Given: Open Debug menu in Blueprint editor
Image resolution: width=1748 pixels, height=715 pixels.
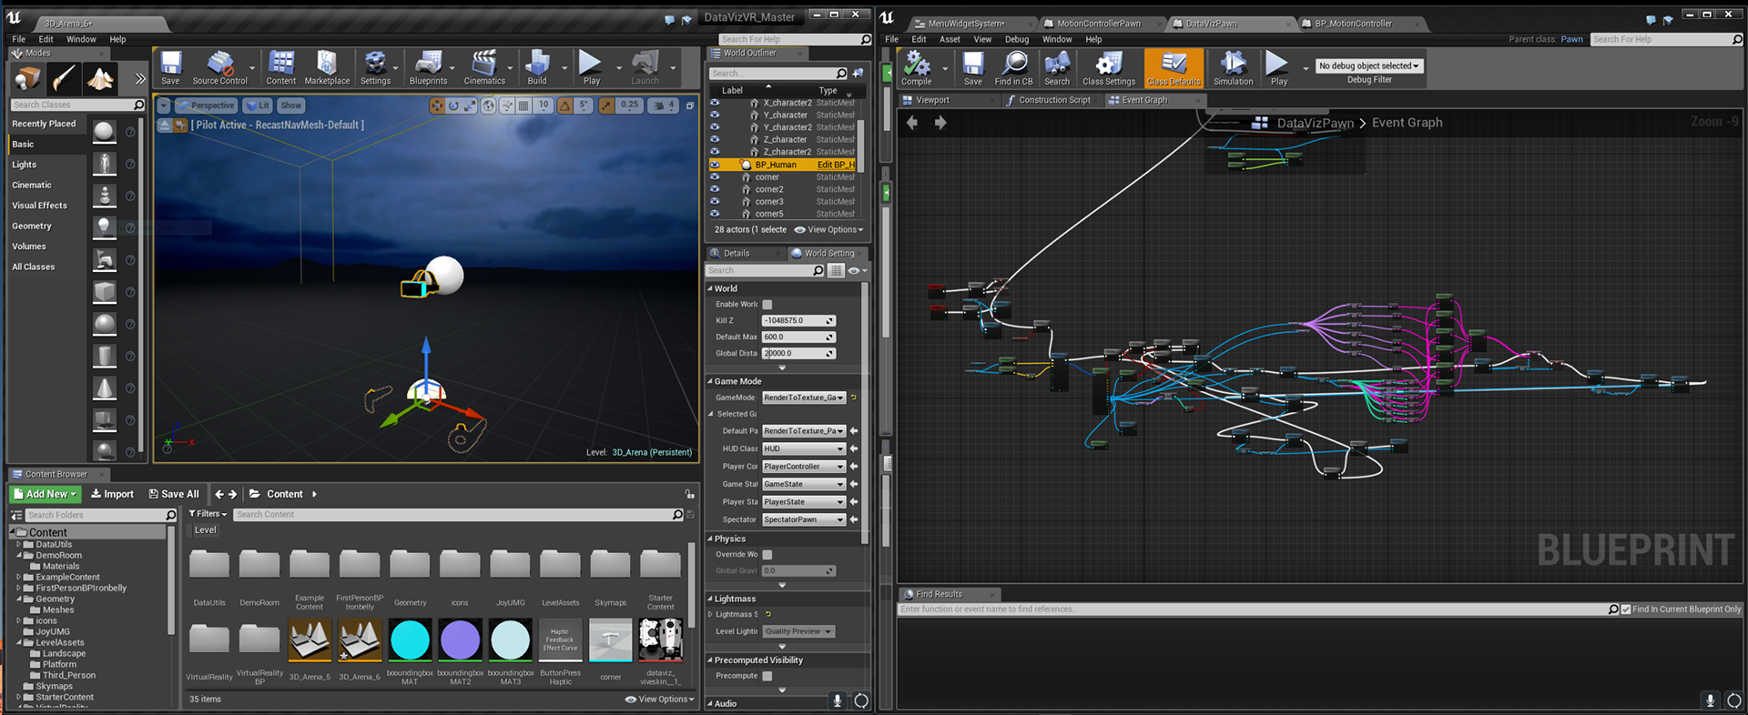Looking at the screenshot, I should pos(1017,39).
